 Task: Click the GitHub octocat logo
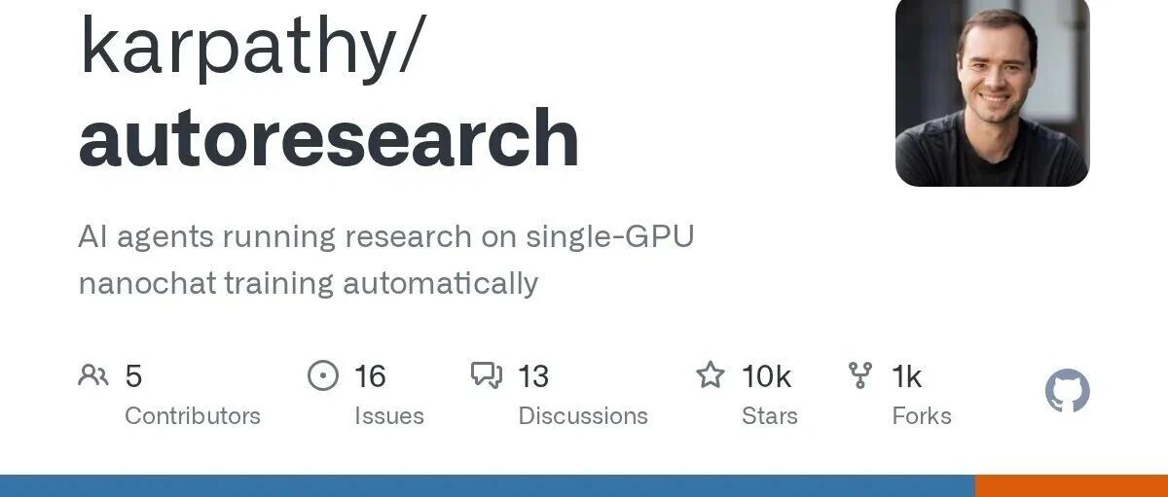tap(1067, 392)
